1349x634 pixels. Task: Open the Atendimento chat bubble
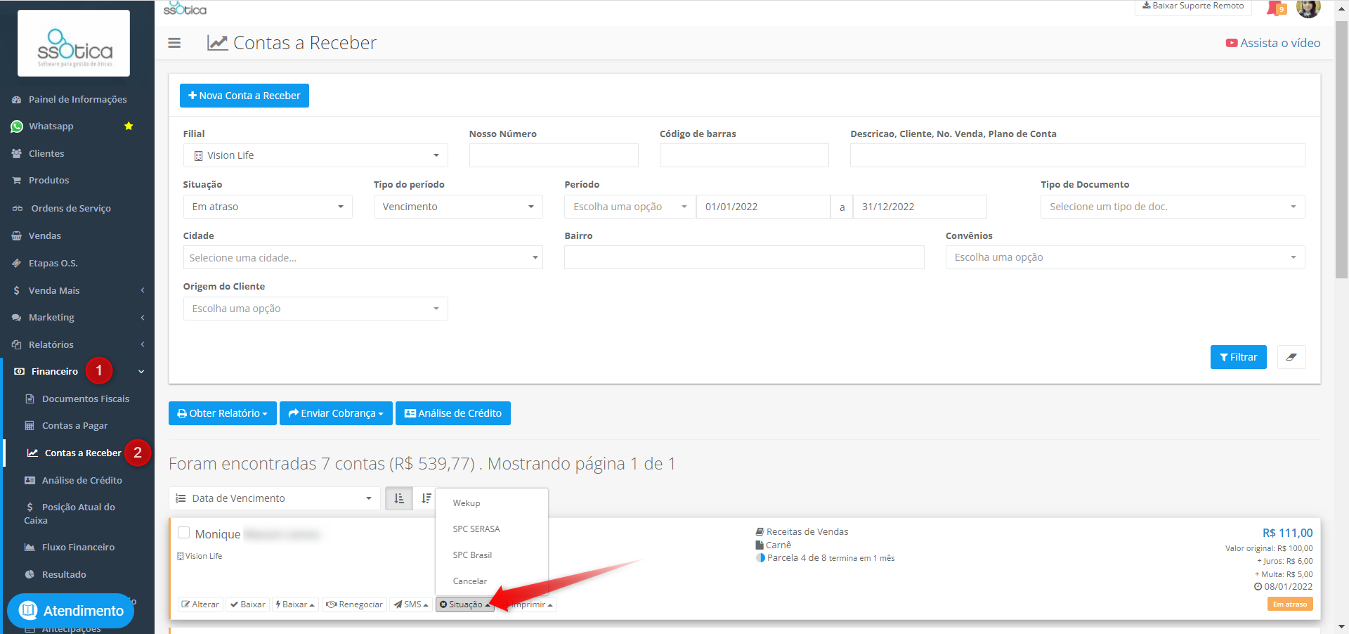tap(70, 610)
